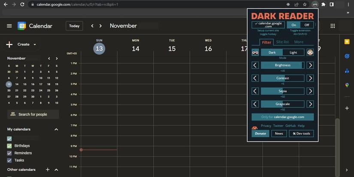This screenshot has width=354, height=177.
Task: Click the Dark Reader extension icon in toolbar
Action: point(315,5)
